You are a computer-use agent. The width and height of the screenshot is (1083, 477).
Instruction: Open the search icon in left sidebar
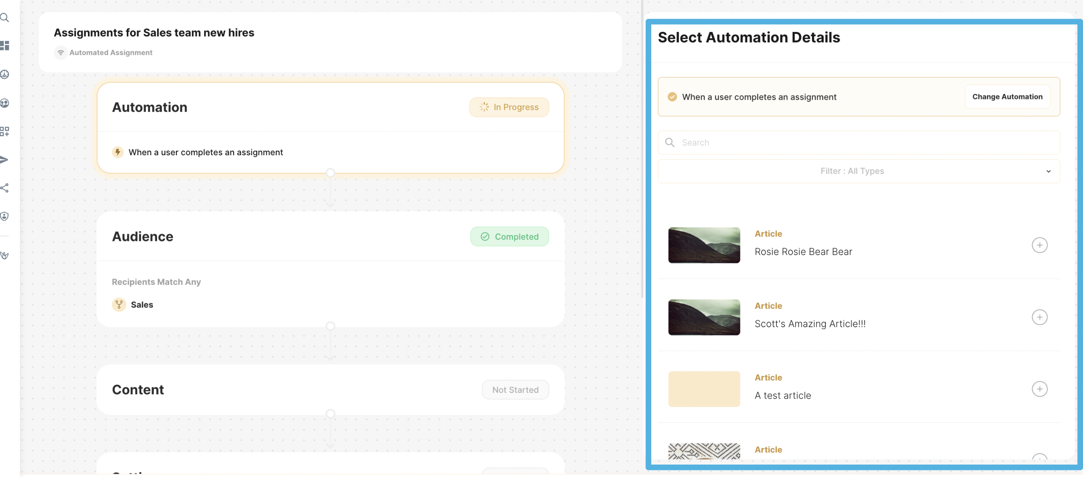tap(5, 17)
